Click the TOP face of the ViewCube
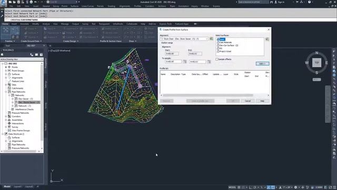 [316, 62]
